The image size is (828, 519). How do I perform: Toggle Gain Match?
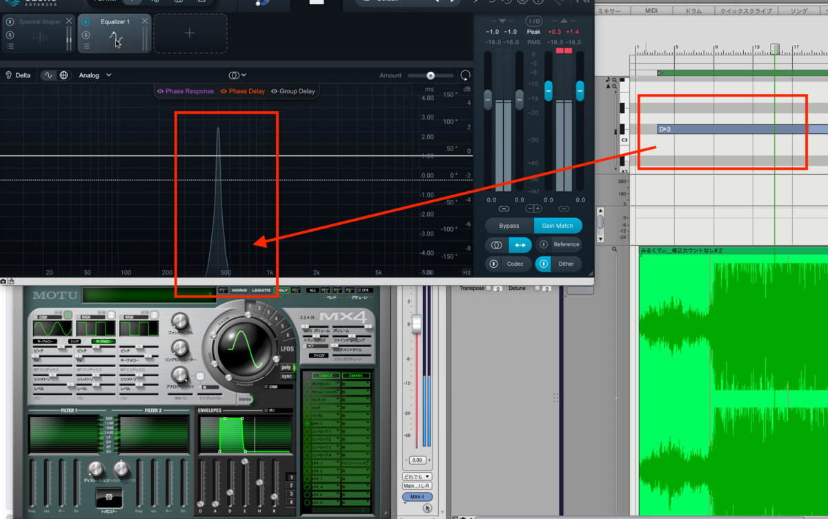(x=558, y=226)
